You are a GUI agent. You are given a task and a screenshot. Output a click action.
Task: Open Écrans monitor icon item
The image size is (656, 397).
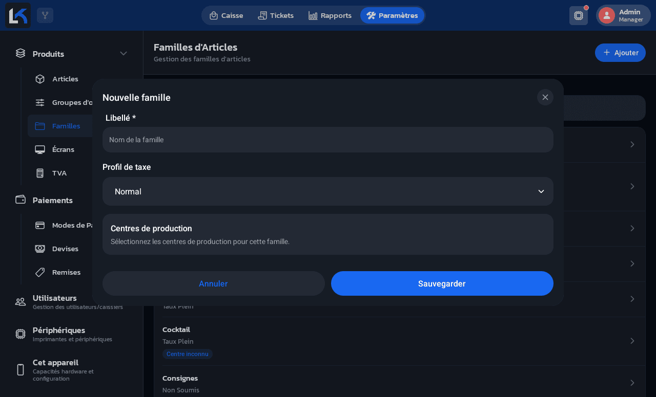(x=40, y=149)
